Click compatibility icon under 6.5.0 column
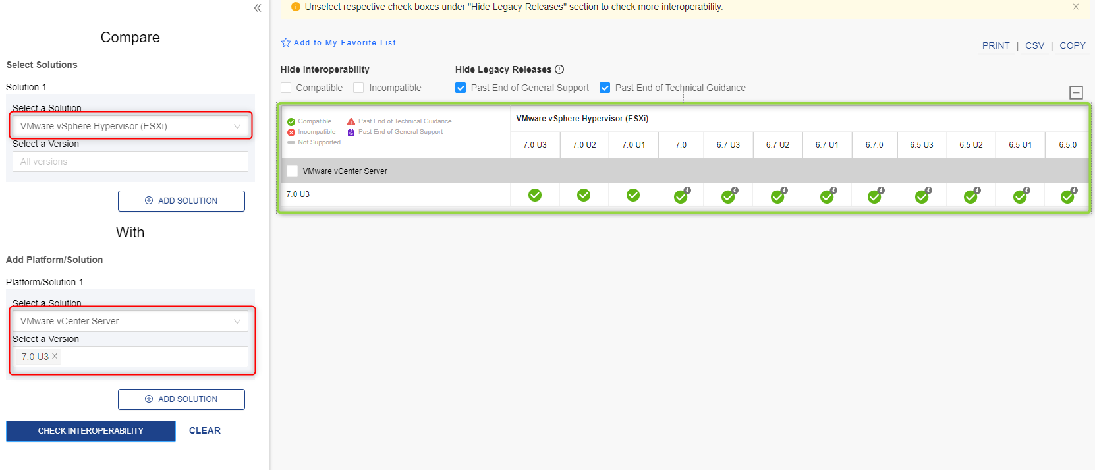The image size is (1095, 470). click(1068, 196)
